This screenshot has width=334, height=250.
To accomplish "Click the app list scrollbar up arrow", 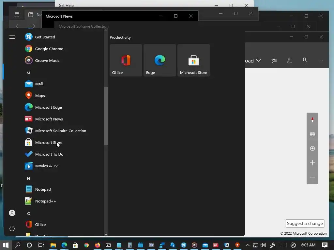I will 106,30.
